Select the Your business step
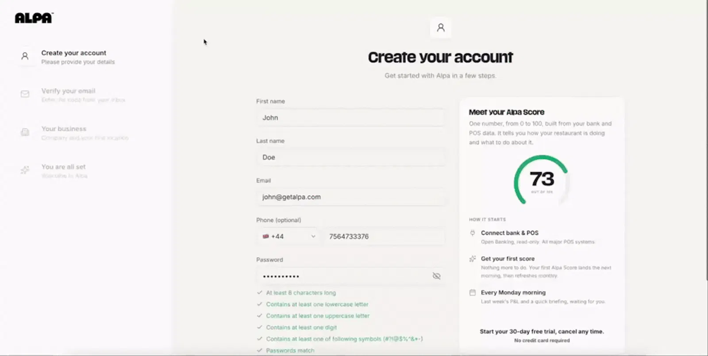708x356 pixels. tap(74, 133)
